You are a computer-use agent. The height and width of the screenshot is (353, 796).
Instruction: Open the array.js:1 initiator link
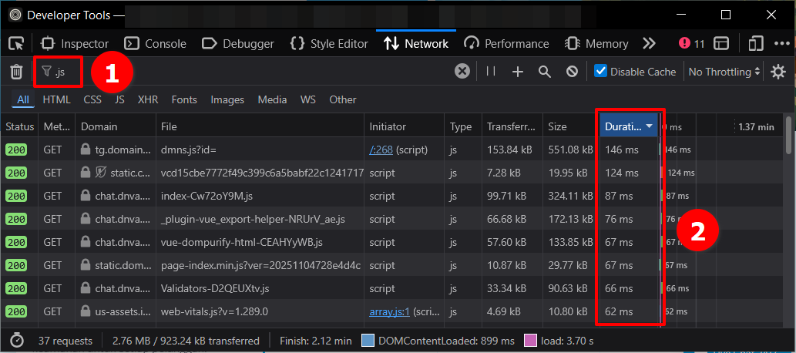[x=389, y=311]
